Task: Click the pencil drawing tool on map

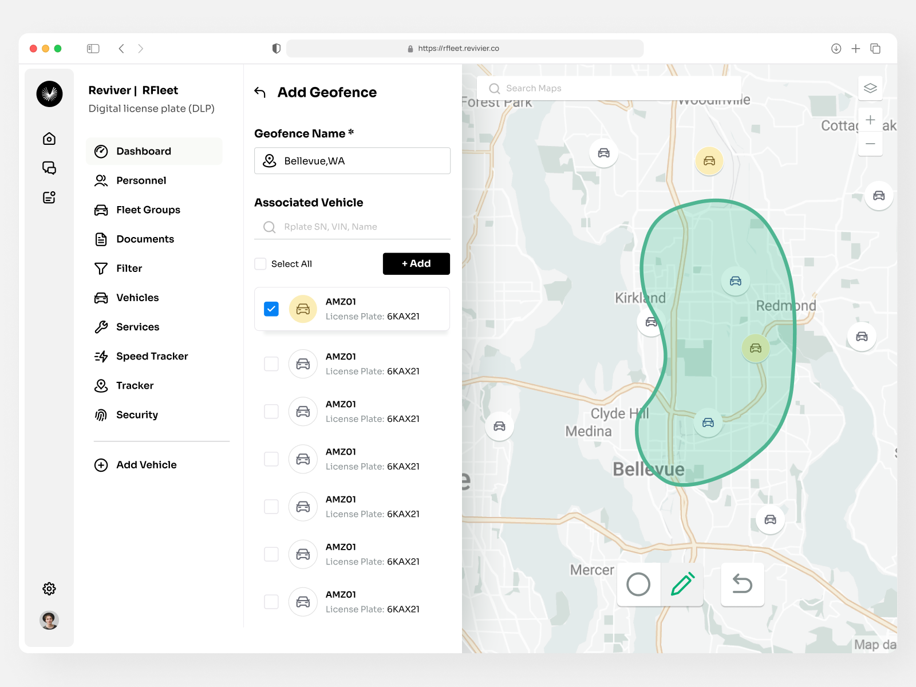Action: tap(682, 585)
